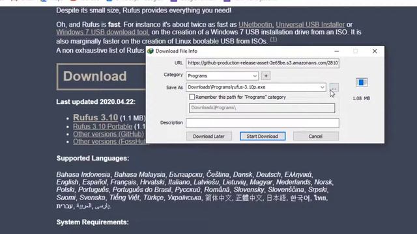Click the 'Last updated 2020.04.22:' text
Screen dimensions: 417x234
(96, 102)
